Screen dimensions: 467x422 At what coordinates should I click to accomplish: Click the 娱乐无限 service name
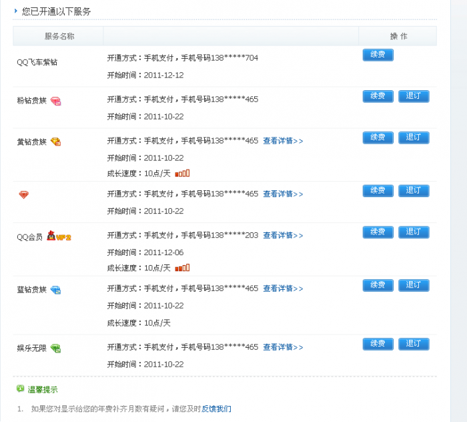pyautogui.click(x=32, y=348)
